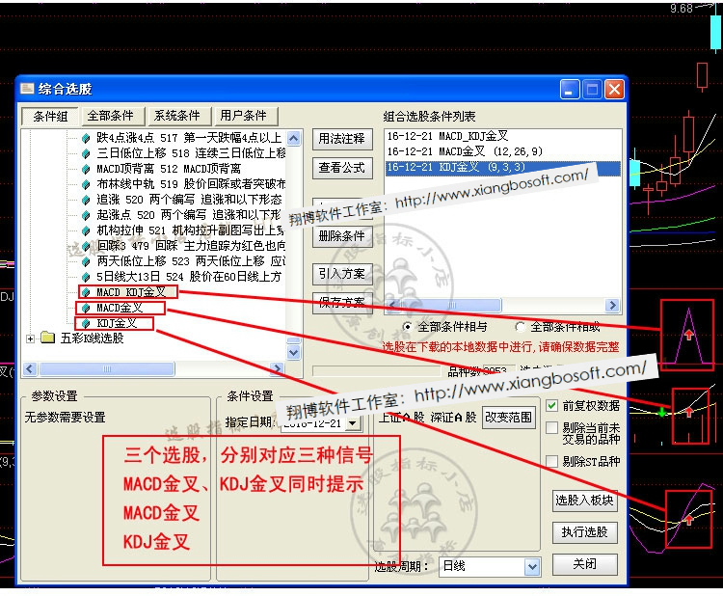Screen dimensions: 723x596
Task: Click the 执行选股 button
Action: (585, 532)
